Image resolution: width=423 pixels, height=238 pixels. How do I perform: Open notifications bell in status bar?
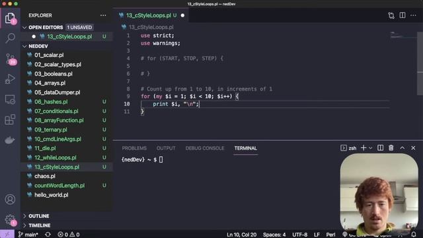(x=414, y=234)
